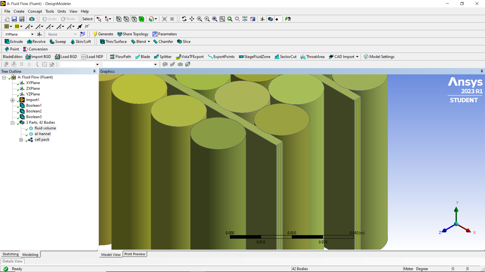485x272 pixels.
Task: Toggle the Face selection filter
Action: coord(134,19)
